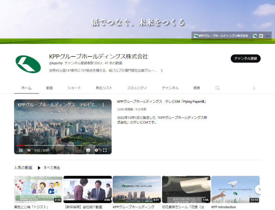This screenshot has height=210, width=275.
Task: Advance popular videos carousel with the arrow
Action: pyautogui.click(x=259, y=189)
